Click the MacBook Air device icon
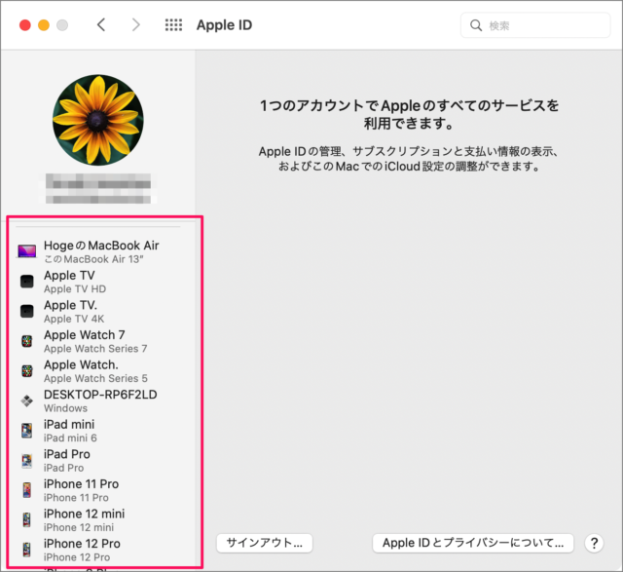623x572 pixels. [27, 251]
